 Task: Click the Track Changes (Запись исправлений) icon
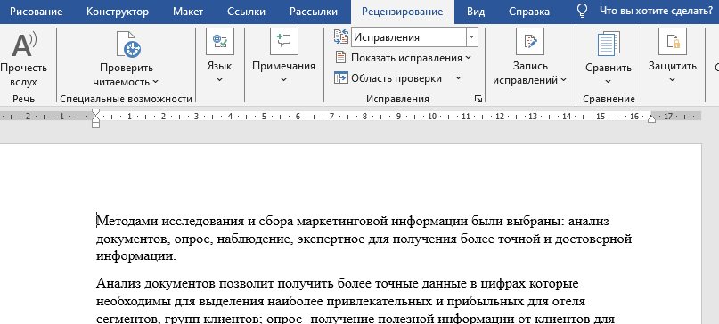(x=529, y=41)
